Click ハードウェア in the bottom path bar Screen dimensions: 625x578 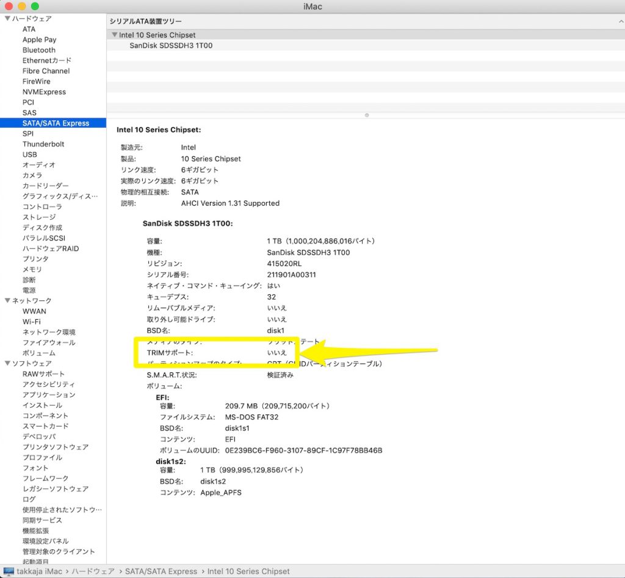point(93,571)
